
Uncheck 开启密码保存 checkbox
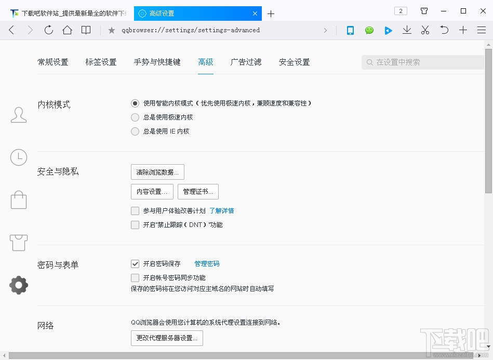pyautogui.click(x=135, y=264)
